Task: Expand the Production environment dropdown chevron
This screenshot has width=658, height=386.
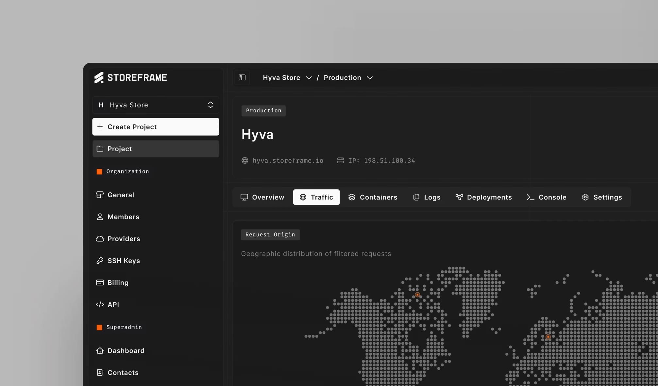Action: 370,78
